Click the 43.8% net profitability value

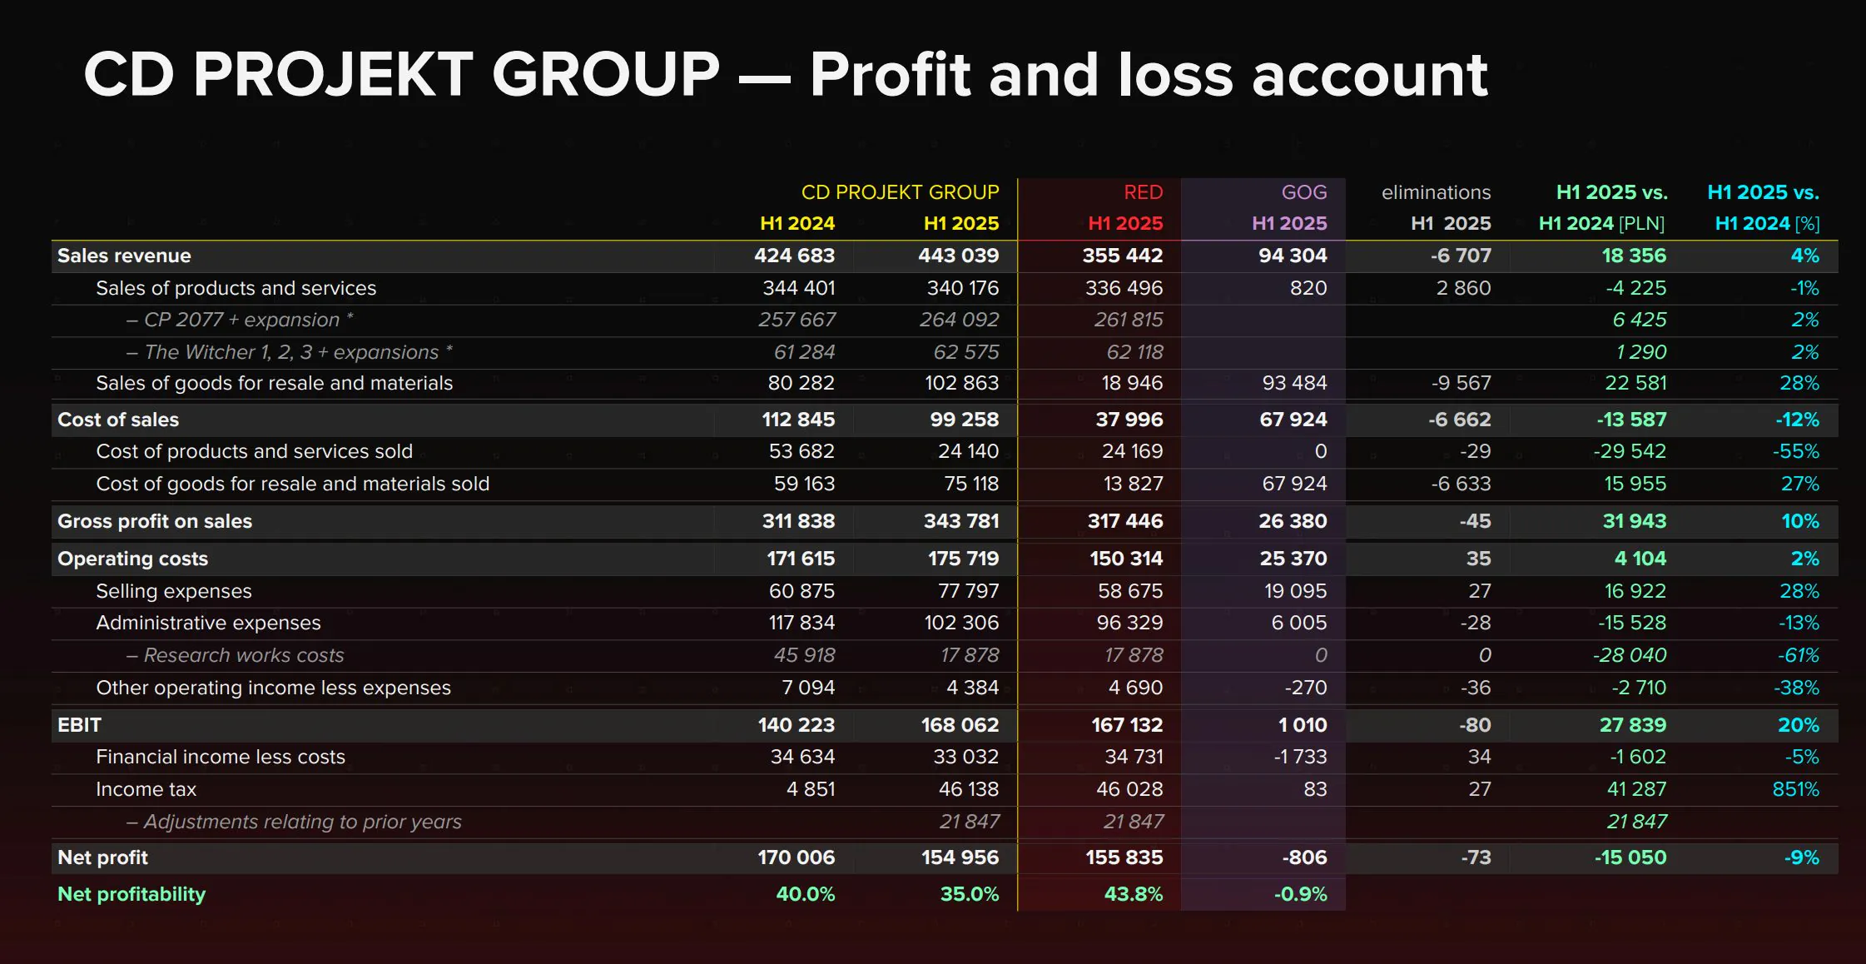pos(1133,894)
